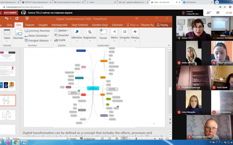Click the Gonca TELLİ video tile

click(194, 28)
